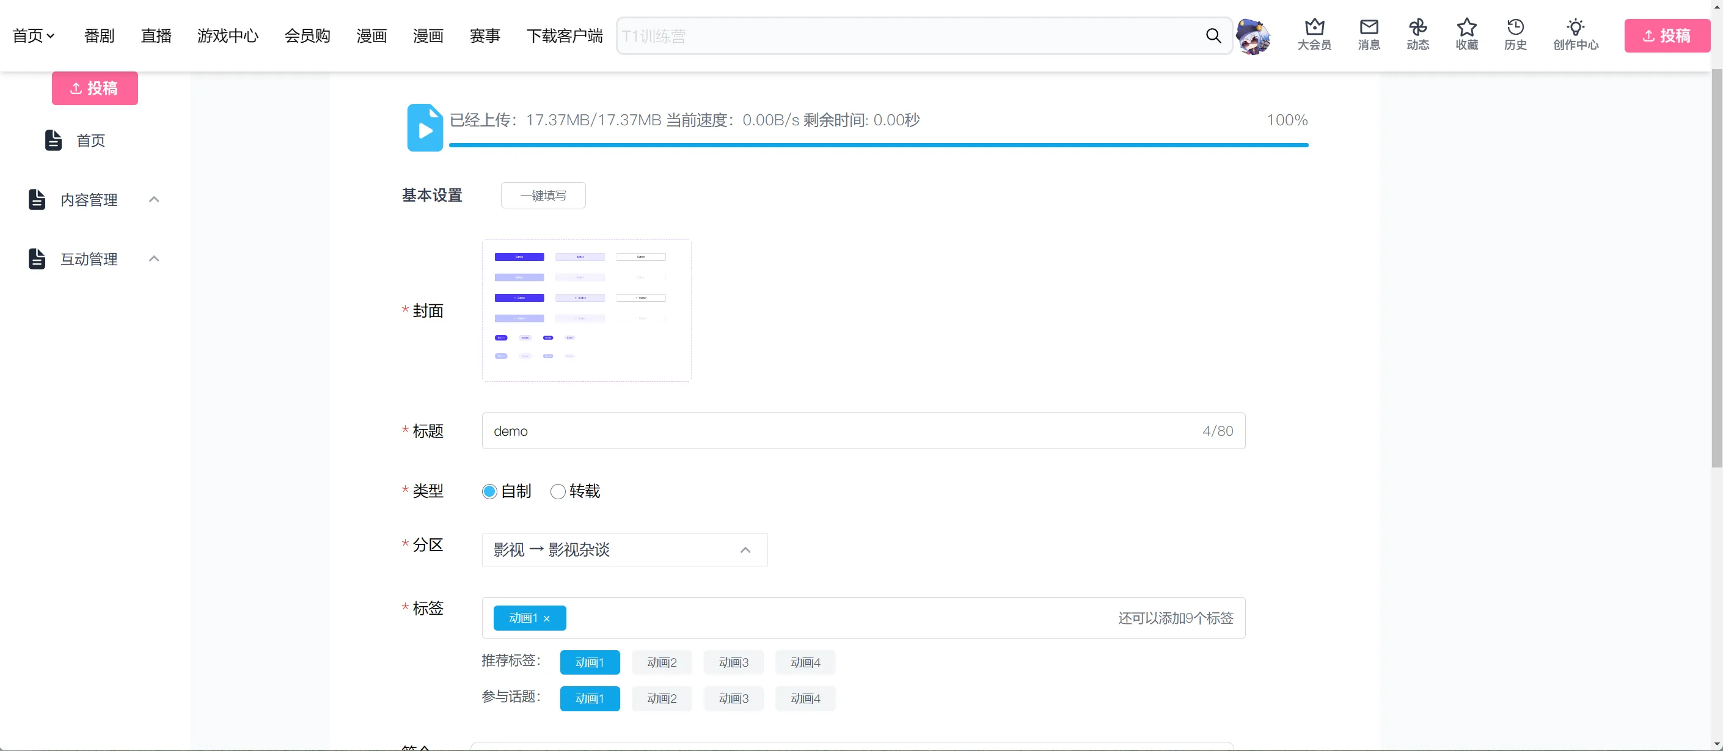Click the blue upload progress bar
The height and width of the screenshot is (751, 1723).
(878, 144)
